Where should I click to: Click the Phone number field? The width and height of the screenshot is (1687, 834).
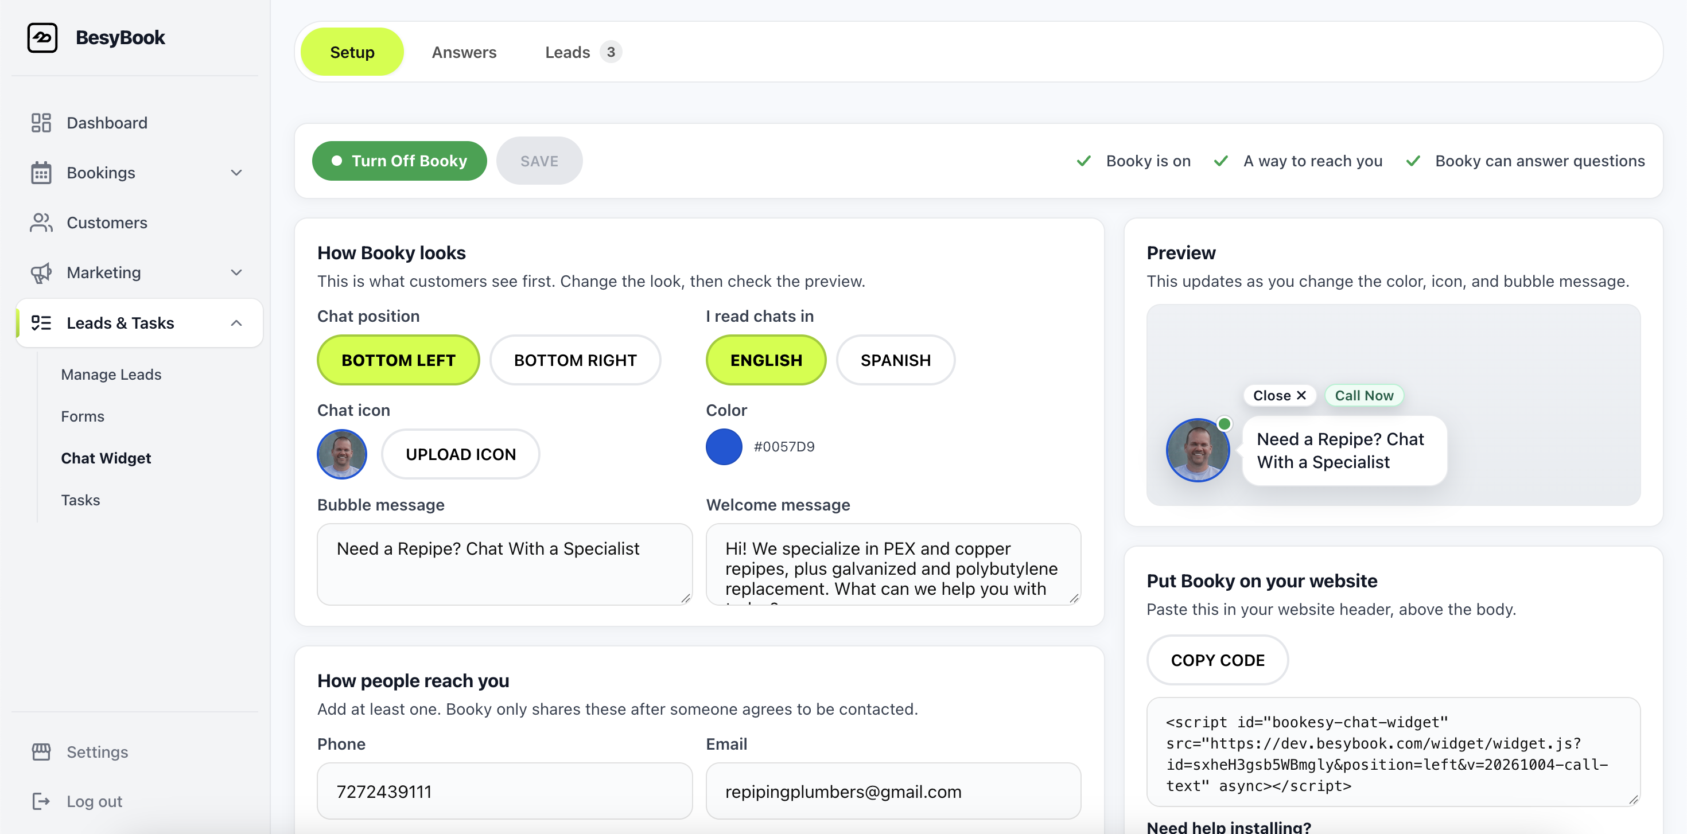(504, 791)
